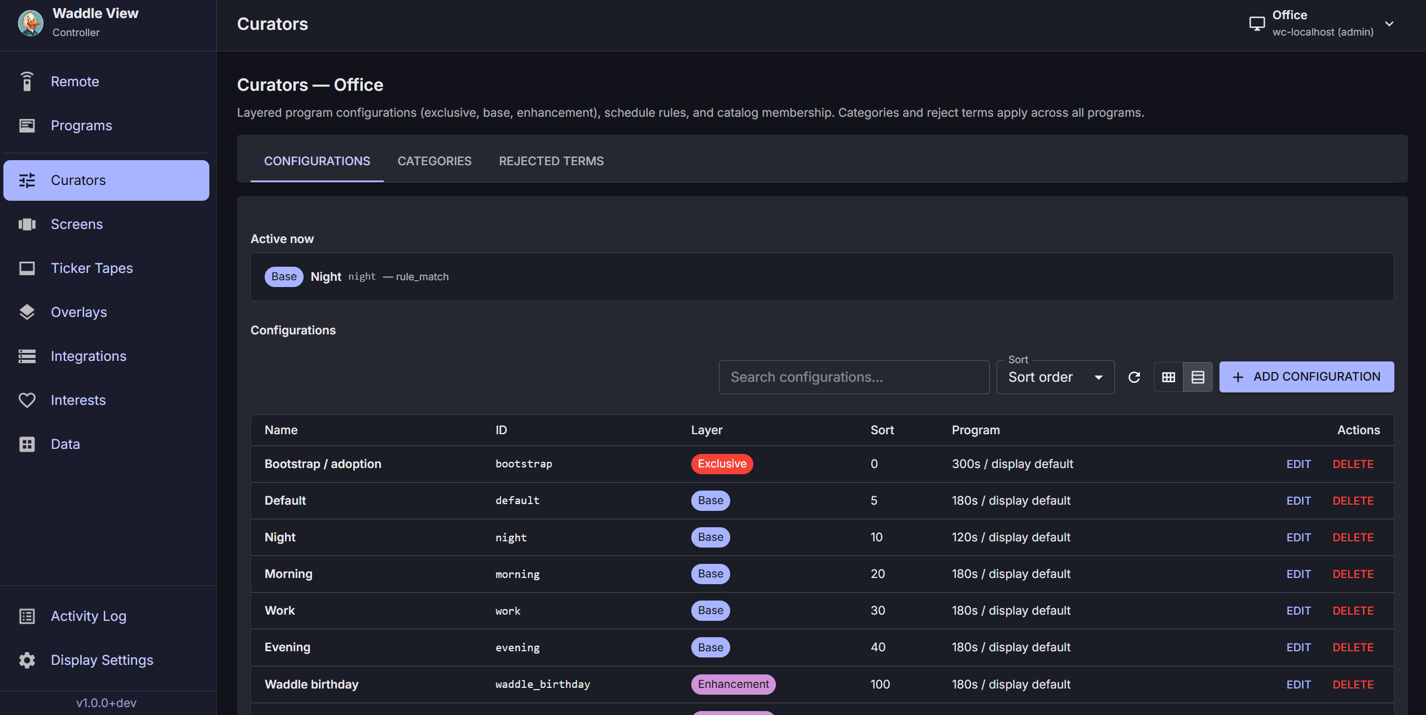
Task: Open the Configurations tab
Action: pos(317,161)
